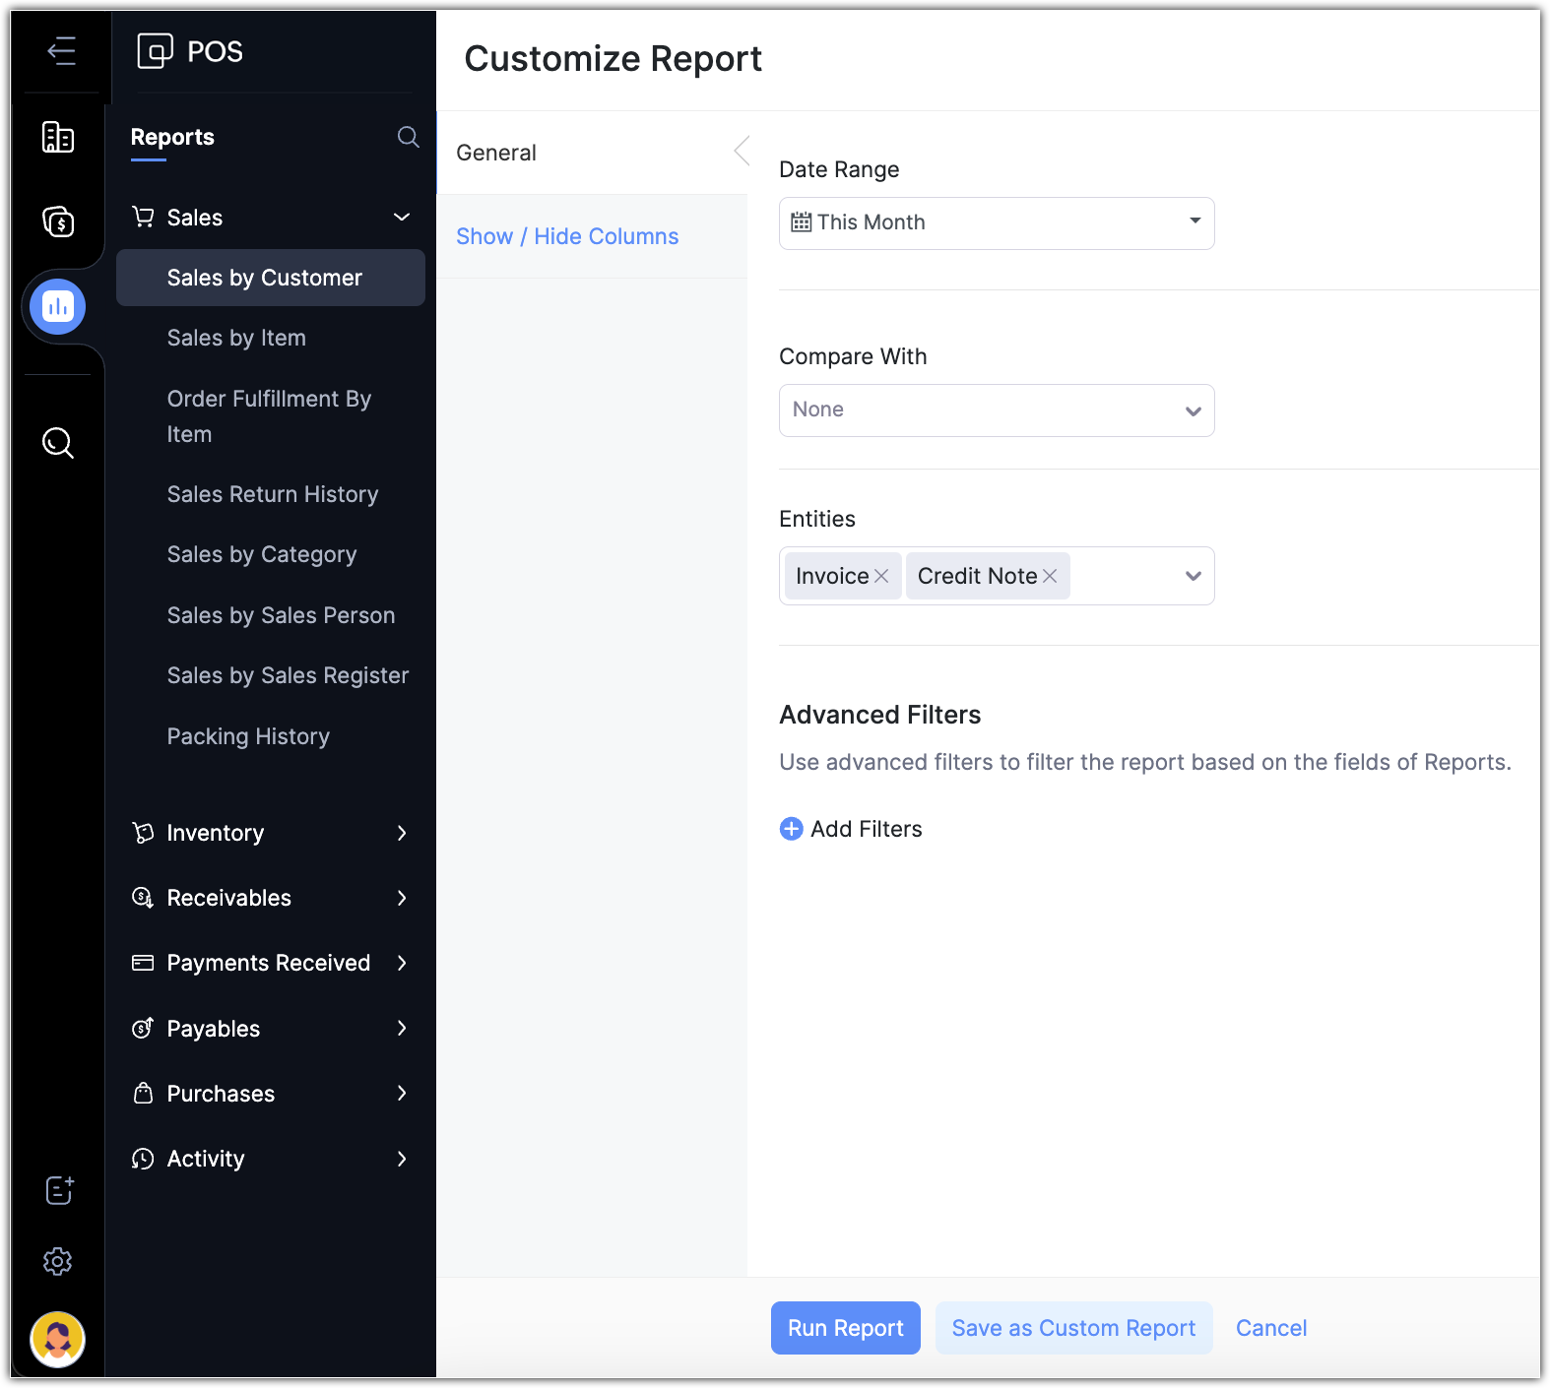1550x1388 pixels.
Task: Open the coins/payments icon in the left rail
Action: click(58, 221)
